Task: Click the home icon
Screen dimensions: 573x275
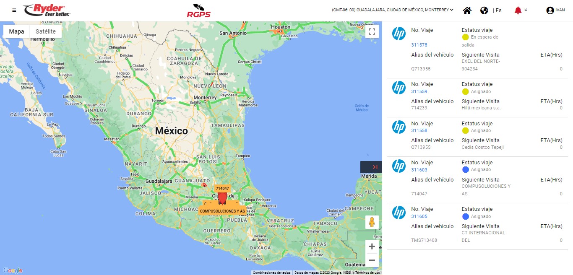Action: pyautogui.click(x=467, y=10)
